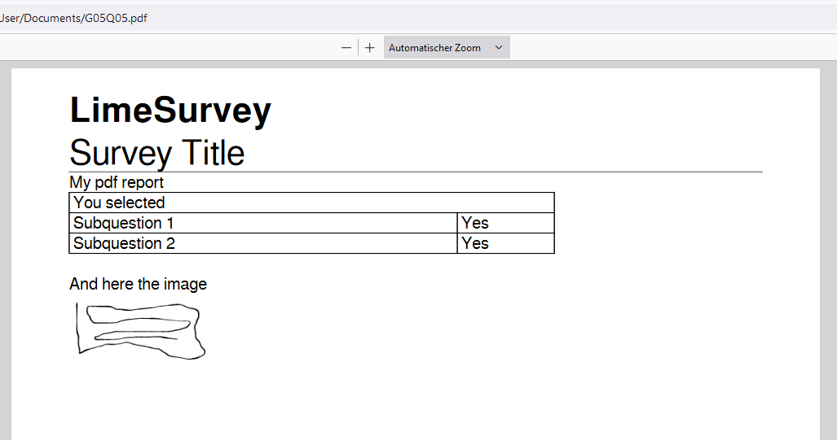Click the gray margin right of the page
The image size is (837, 440).
tap(828, 244)
